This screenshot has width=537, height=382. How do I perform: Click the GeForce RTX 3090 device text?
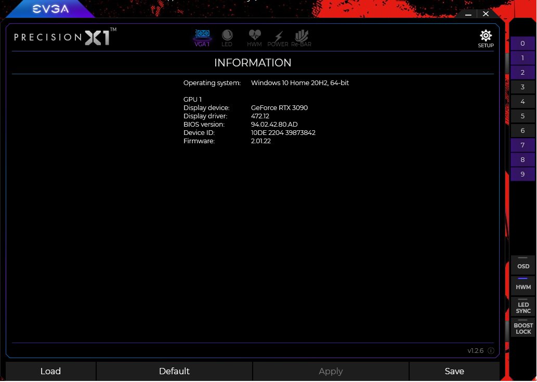(280, 108)
